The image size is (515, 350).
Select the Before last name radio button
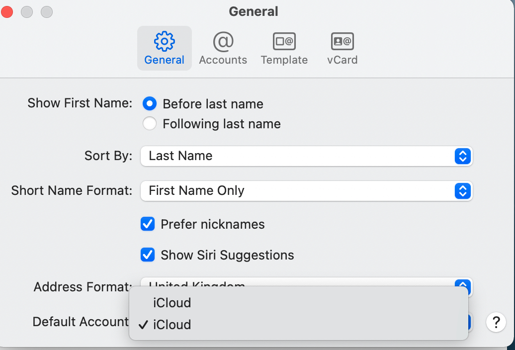pyautogui.click(x=150, y=104)
